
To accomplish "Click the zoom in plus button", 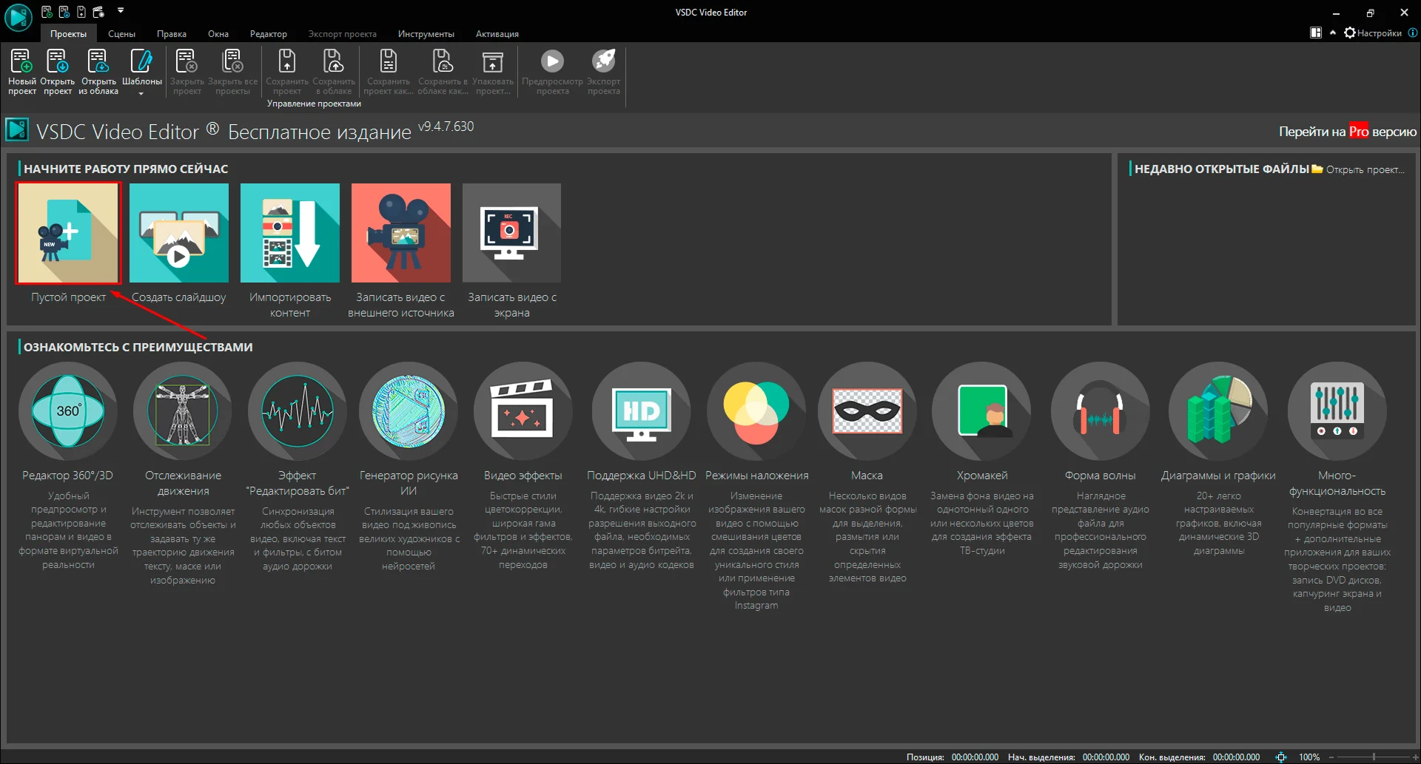I will [x=1416, y=757].
